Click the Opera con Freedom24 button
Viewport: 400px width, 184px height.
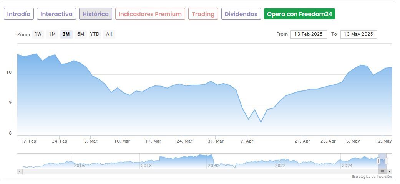point(299,14)
